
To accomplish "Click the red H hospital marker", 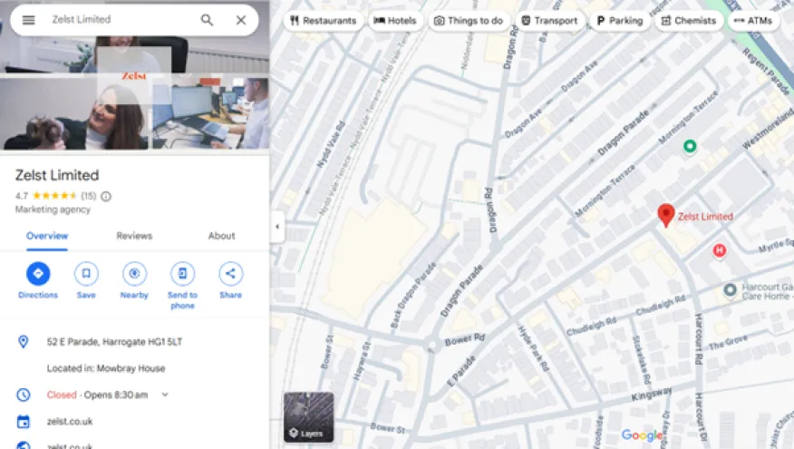I will coord(720,250).
